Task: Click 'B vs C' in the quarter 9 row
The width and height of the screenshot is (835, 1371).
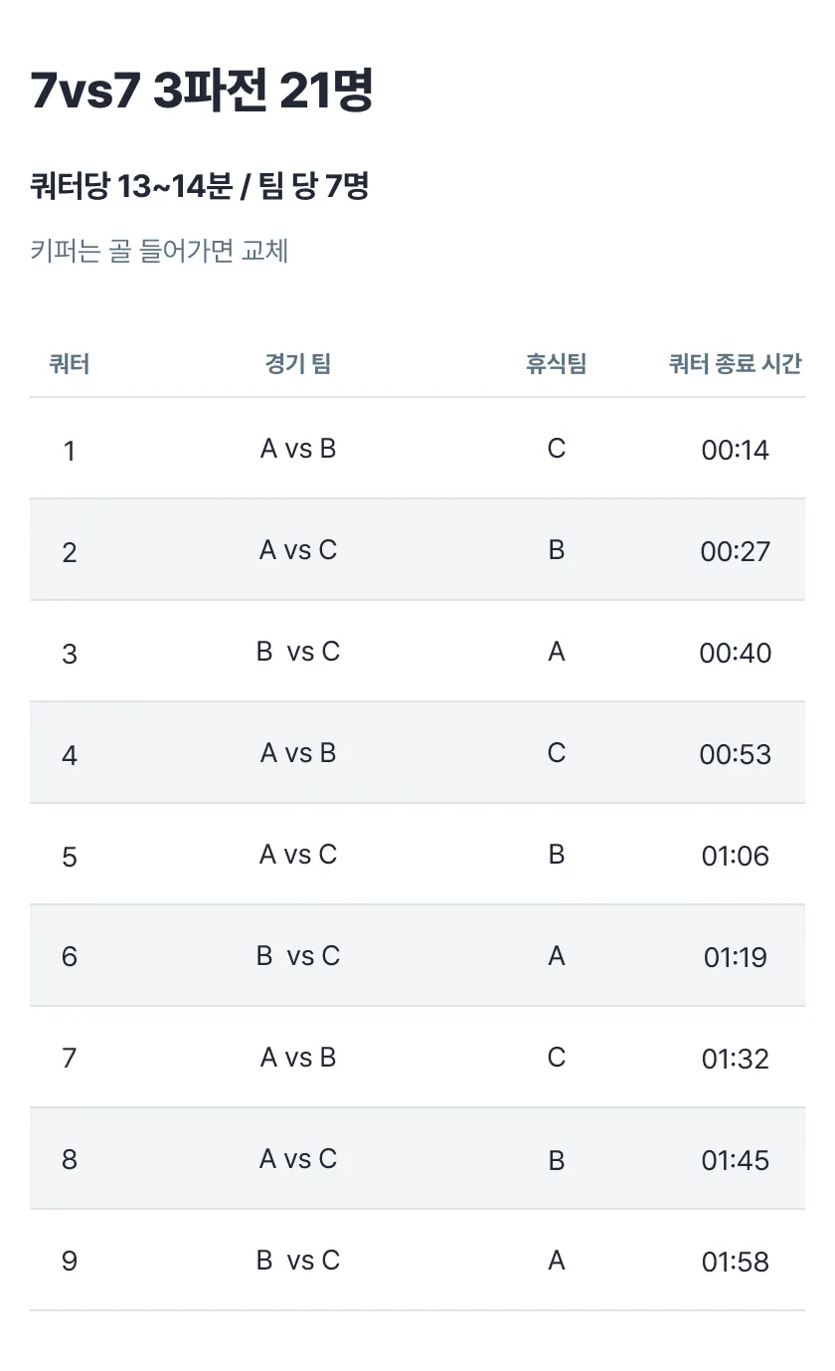Action: point(298,1262)
